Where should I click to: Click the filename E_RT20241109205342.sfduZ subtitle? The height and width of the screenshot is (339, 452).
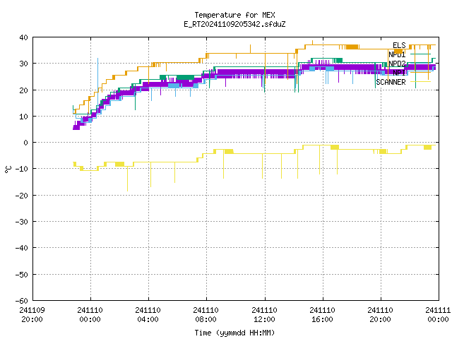click(x=234, y=24)
